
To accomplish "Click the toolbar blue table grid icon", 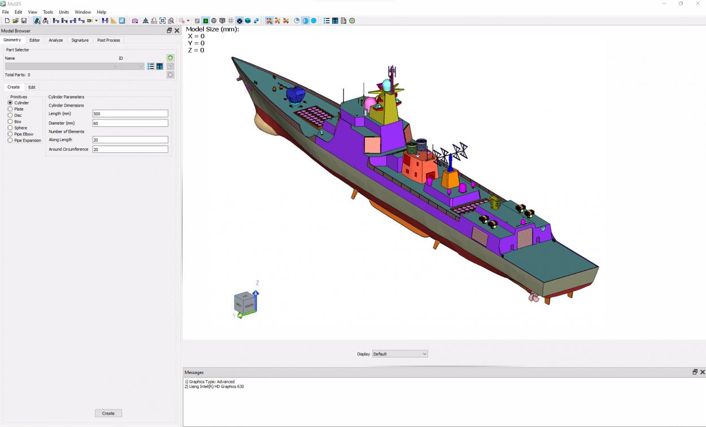I will pyautogui.click(x=335, y=21).
